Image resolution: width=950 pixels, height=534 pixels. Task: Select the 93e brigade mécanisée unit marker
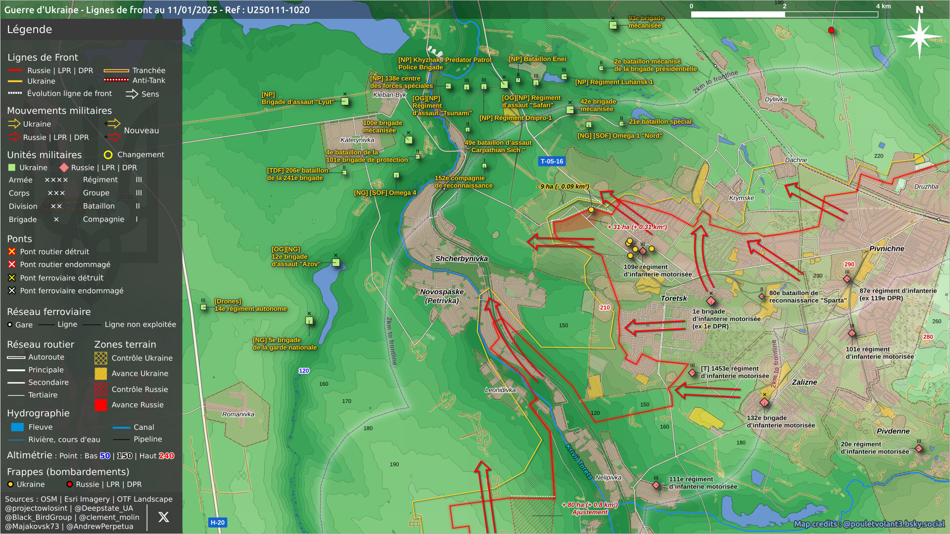tap(613, 25)
